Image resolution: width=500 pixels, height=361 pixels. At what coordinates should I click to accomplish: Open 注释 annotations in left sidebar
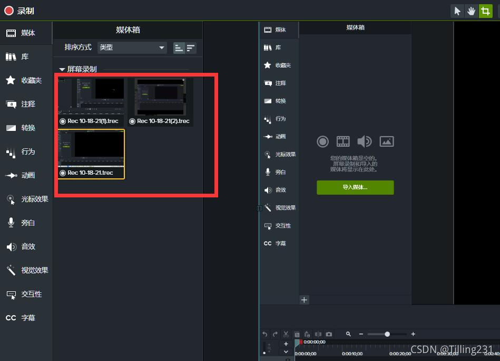[26, 104]
